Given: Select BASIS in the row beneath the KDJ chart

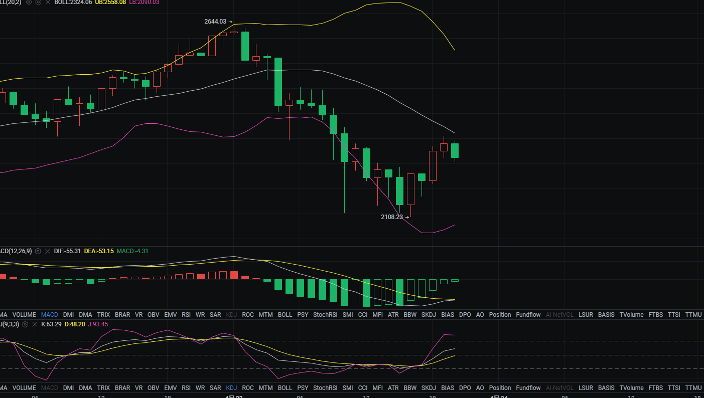Looking at the screenshot, I should pyautogui.click(x=606, y=388).
